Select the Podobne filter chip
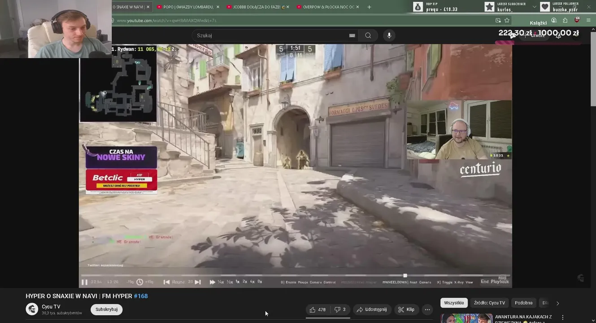596x323 pixels. 523,303
